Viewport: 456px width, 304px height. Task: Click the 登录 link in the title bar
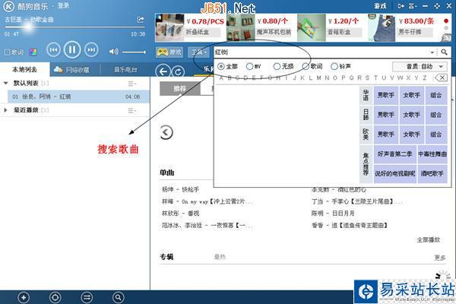[63, 6]
